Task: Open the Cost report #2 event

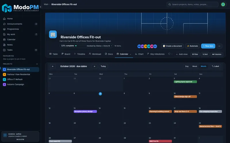Action: [x=60, y=141]
